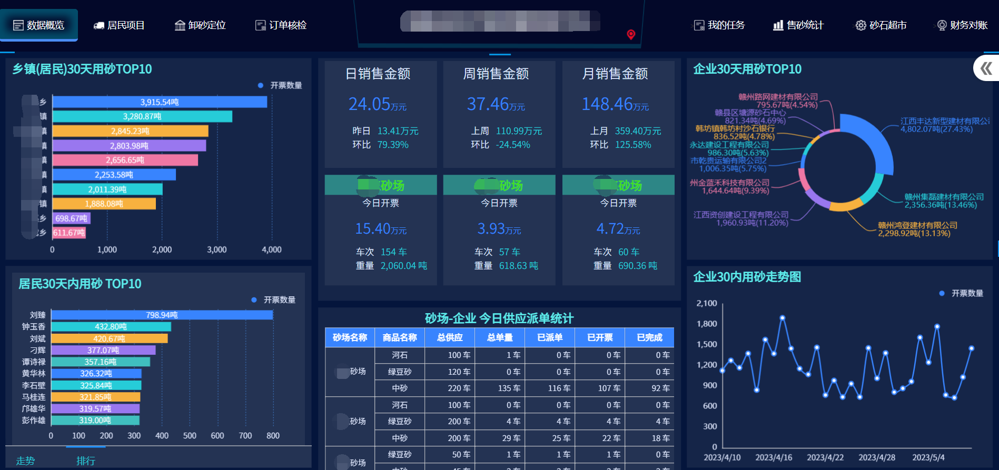The height and width of the screenshot is (470, 999).
Task: Click the 总供应 column header
Action: (x=450, y=337)
